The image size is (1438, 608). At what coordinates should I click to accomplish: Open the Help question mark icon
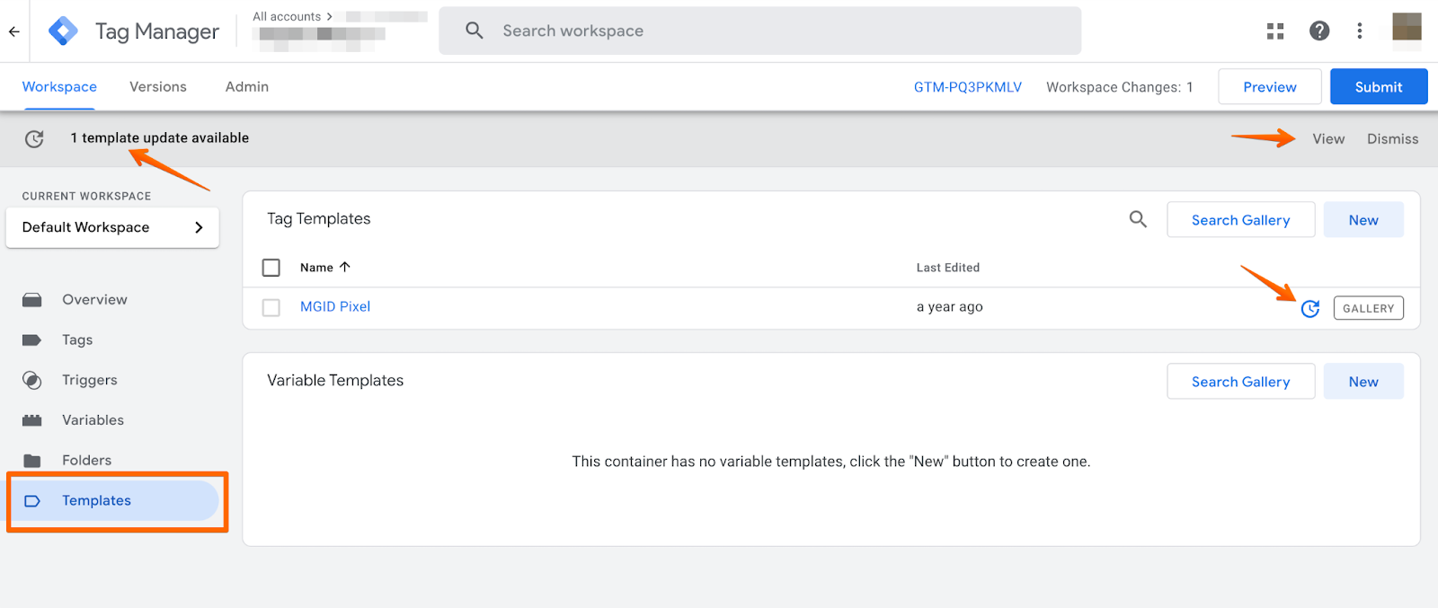(1318, 31)
